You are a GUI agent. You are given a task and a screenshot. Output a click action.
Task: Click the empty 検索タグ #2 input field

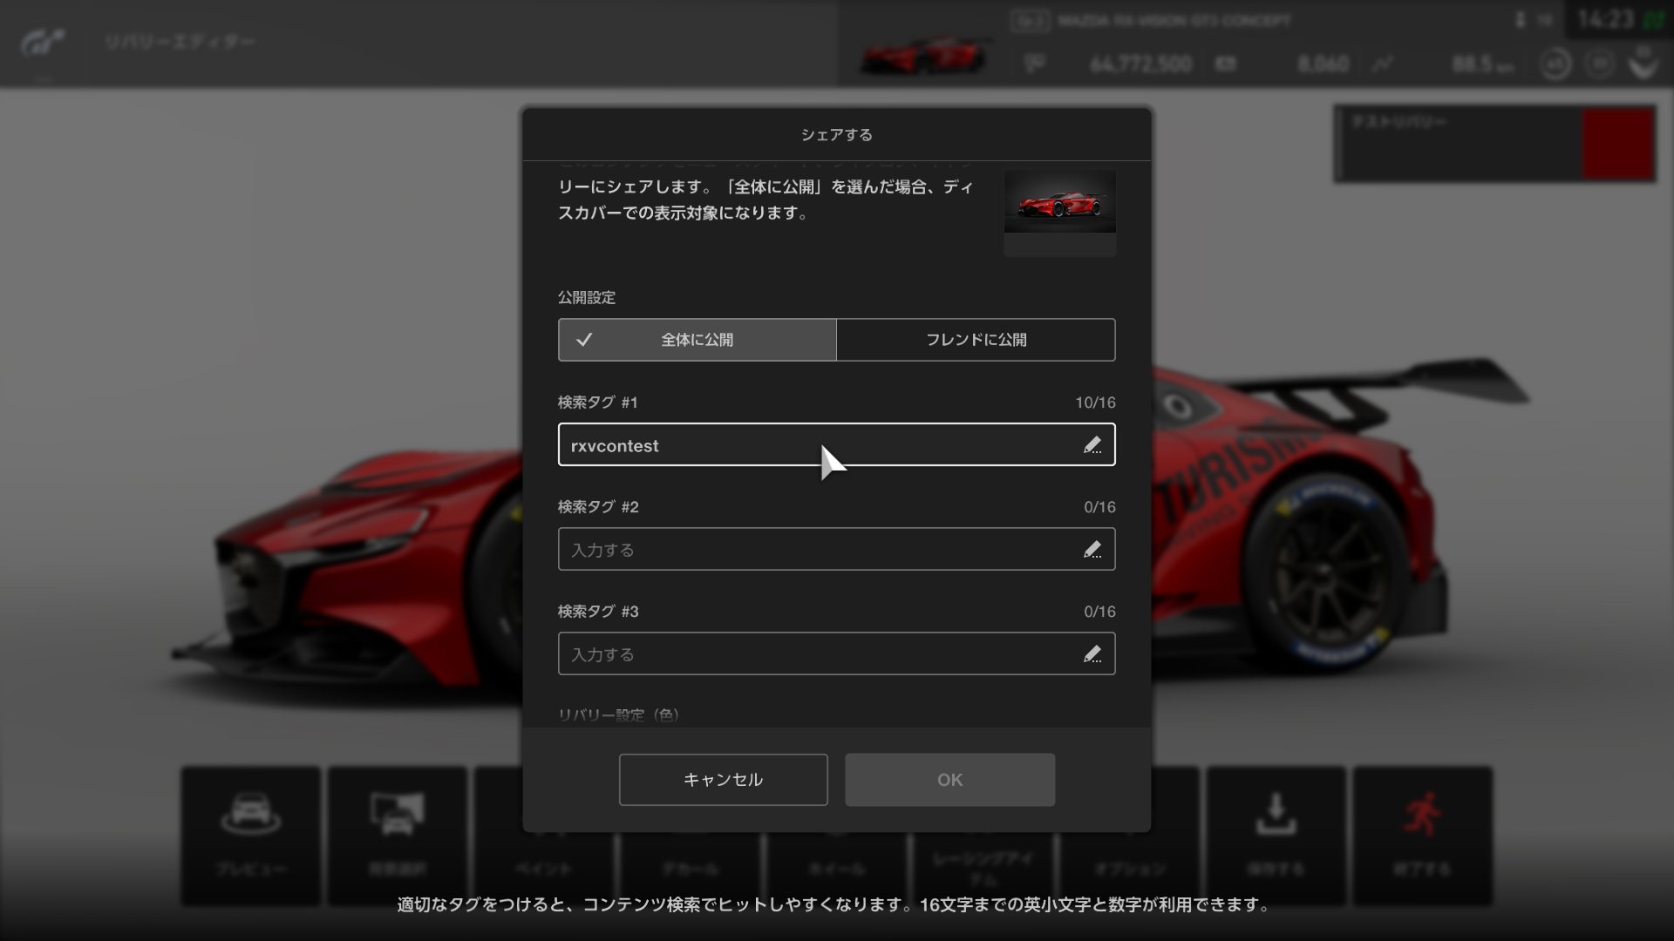pyautogui.click(x=811, y=550)
